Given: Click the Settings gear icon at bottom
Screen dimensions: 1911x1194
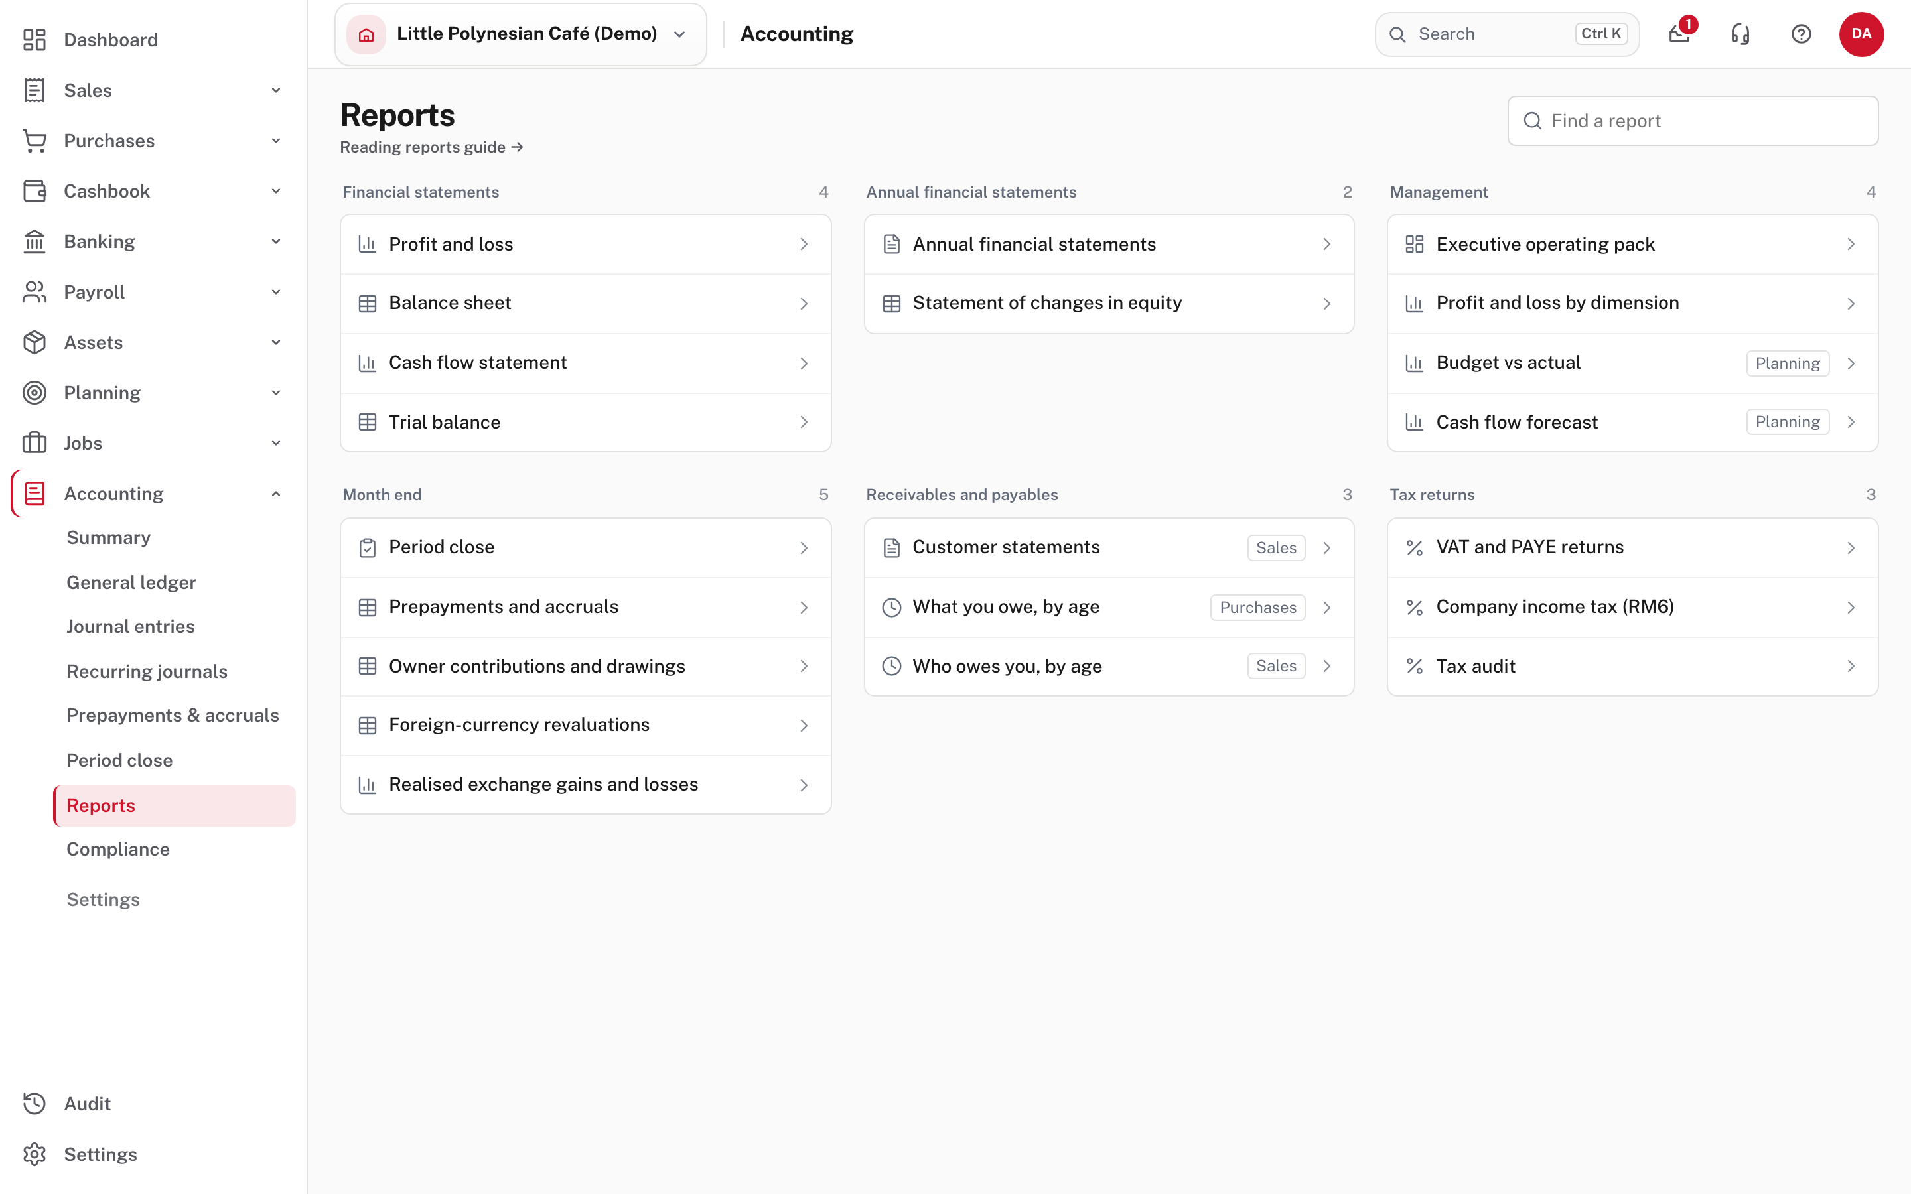Looking at the screenshot, I should coord(34,1154).
